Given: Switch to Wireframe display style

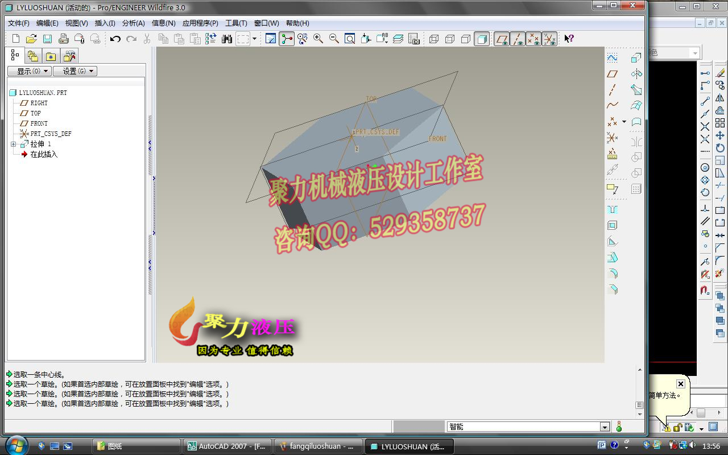Looking at the screenshot, I should [x=434, y=39].
